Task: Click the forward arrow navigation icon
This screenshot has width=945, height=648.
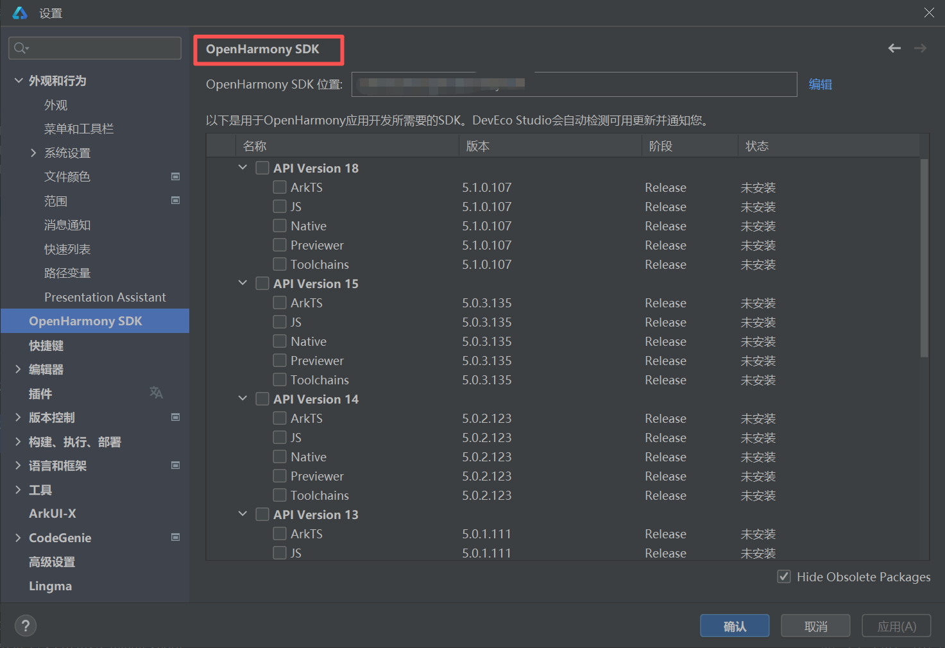Action: pos(920,48)
